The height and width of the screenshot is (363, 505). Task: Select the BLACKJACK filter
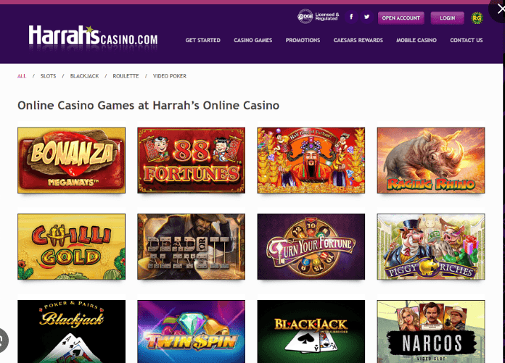[x=84, y=76]
